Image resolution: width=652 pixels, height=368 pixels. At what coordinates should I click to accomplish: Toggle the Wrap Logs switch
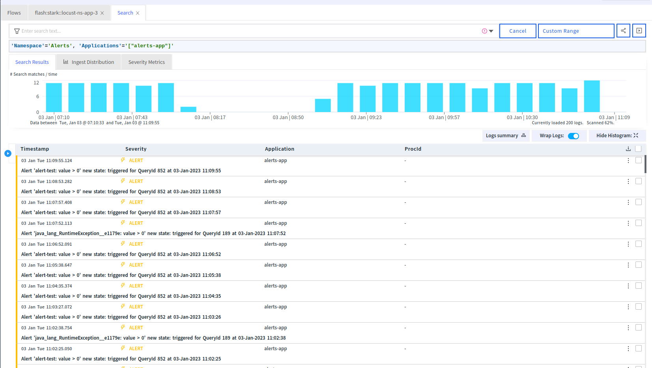[573, 136]
